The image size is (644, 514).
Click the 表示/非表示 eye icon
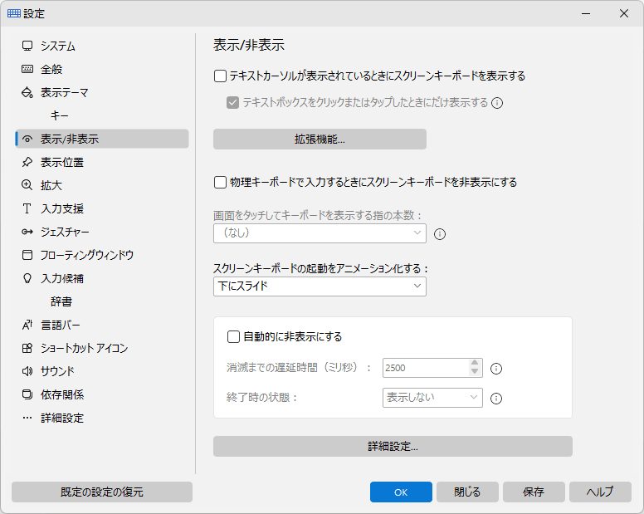[27, 140]
